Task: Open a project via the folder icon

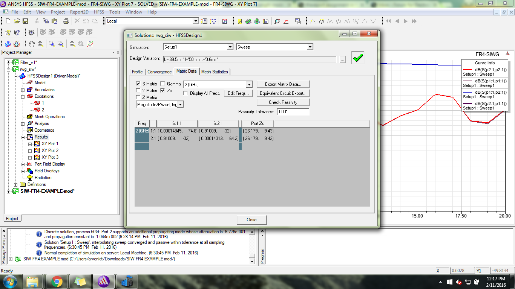Action: [17, 21]
